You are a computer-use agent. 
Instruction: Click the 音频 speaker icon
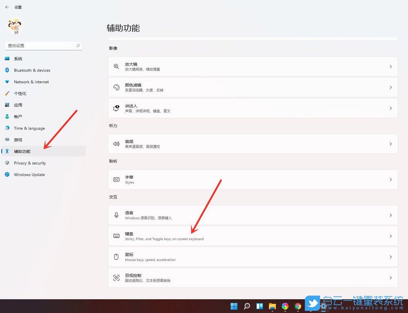click(116, 144)
